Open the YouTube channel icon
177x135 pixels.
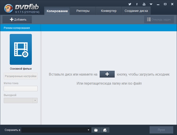click(x=144, y=4)
